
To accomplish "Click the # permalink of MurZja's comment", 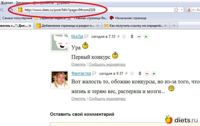I will [x=118, y=37].
